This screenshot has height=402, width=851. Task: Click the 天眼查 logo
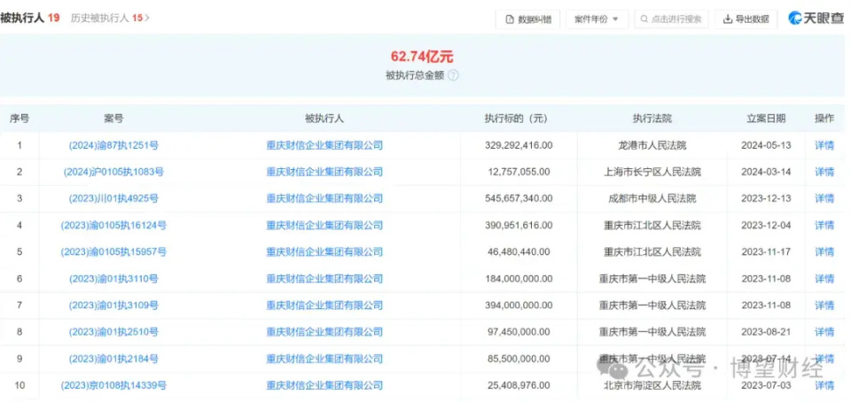pos(816,19)
